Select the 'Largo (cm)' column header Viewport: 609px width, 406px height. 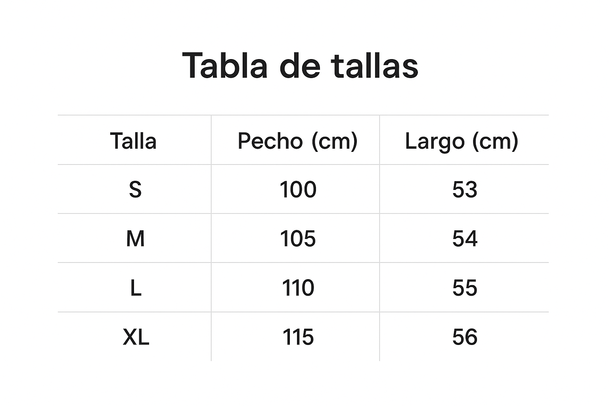coord(462,141)
